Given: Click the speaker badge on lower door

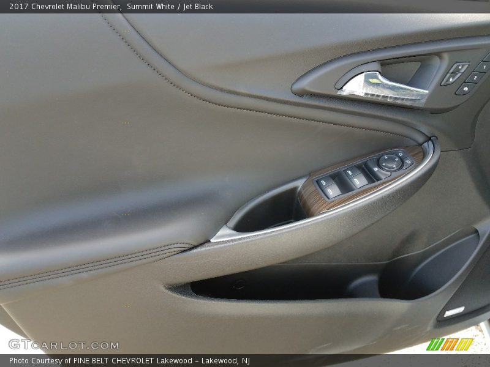Looking at the screenshot, I should point(454,312).
